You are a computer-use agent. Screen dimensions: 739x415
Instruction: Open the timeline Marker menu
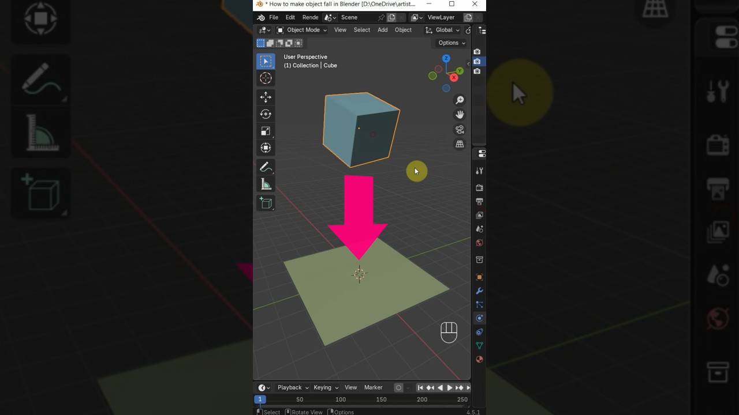374,388
